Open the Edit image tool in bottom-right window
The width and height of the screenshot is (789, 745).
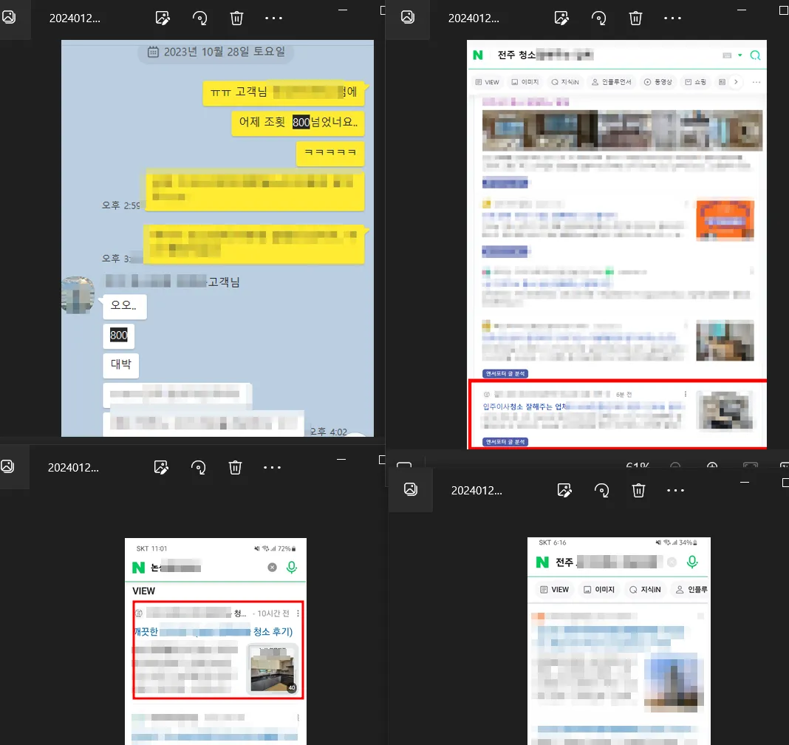tap(565, 490)
